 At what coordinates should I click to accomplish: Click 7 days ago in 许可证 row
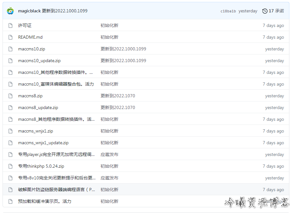(274, 25)
